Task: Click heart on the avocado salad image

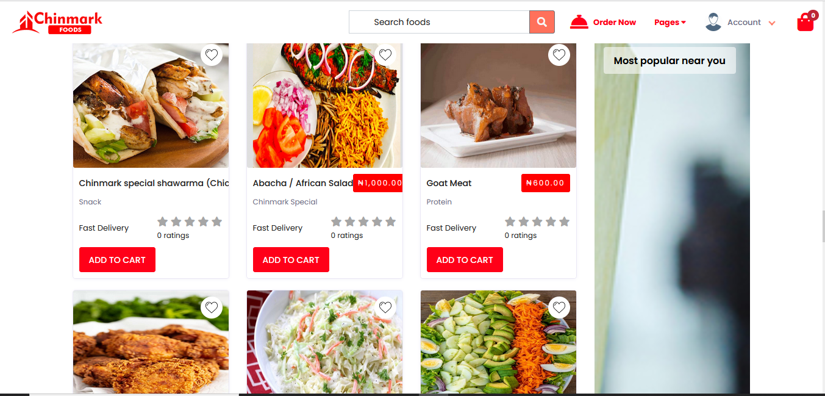Action: click(x=559, y=308)
